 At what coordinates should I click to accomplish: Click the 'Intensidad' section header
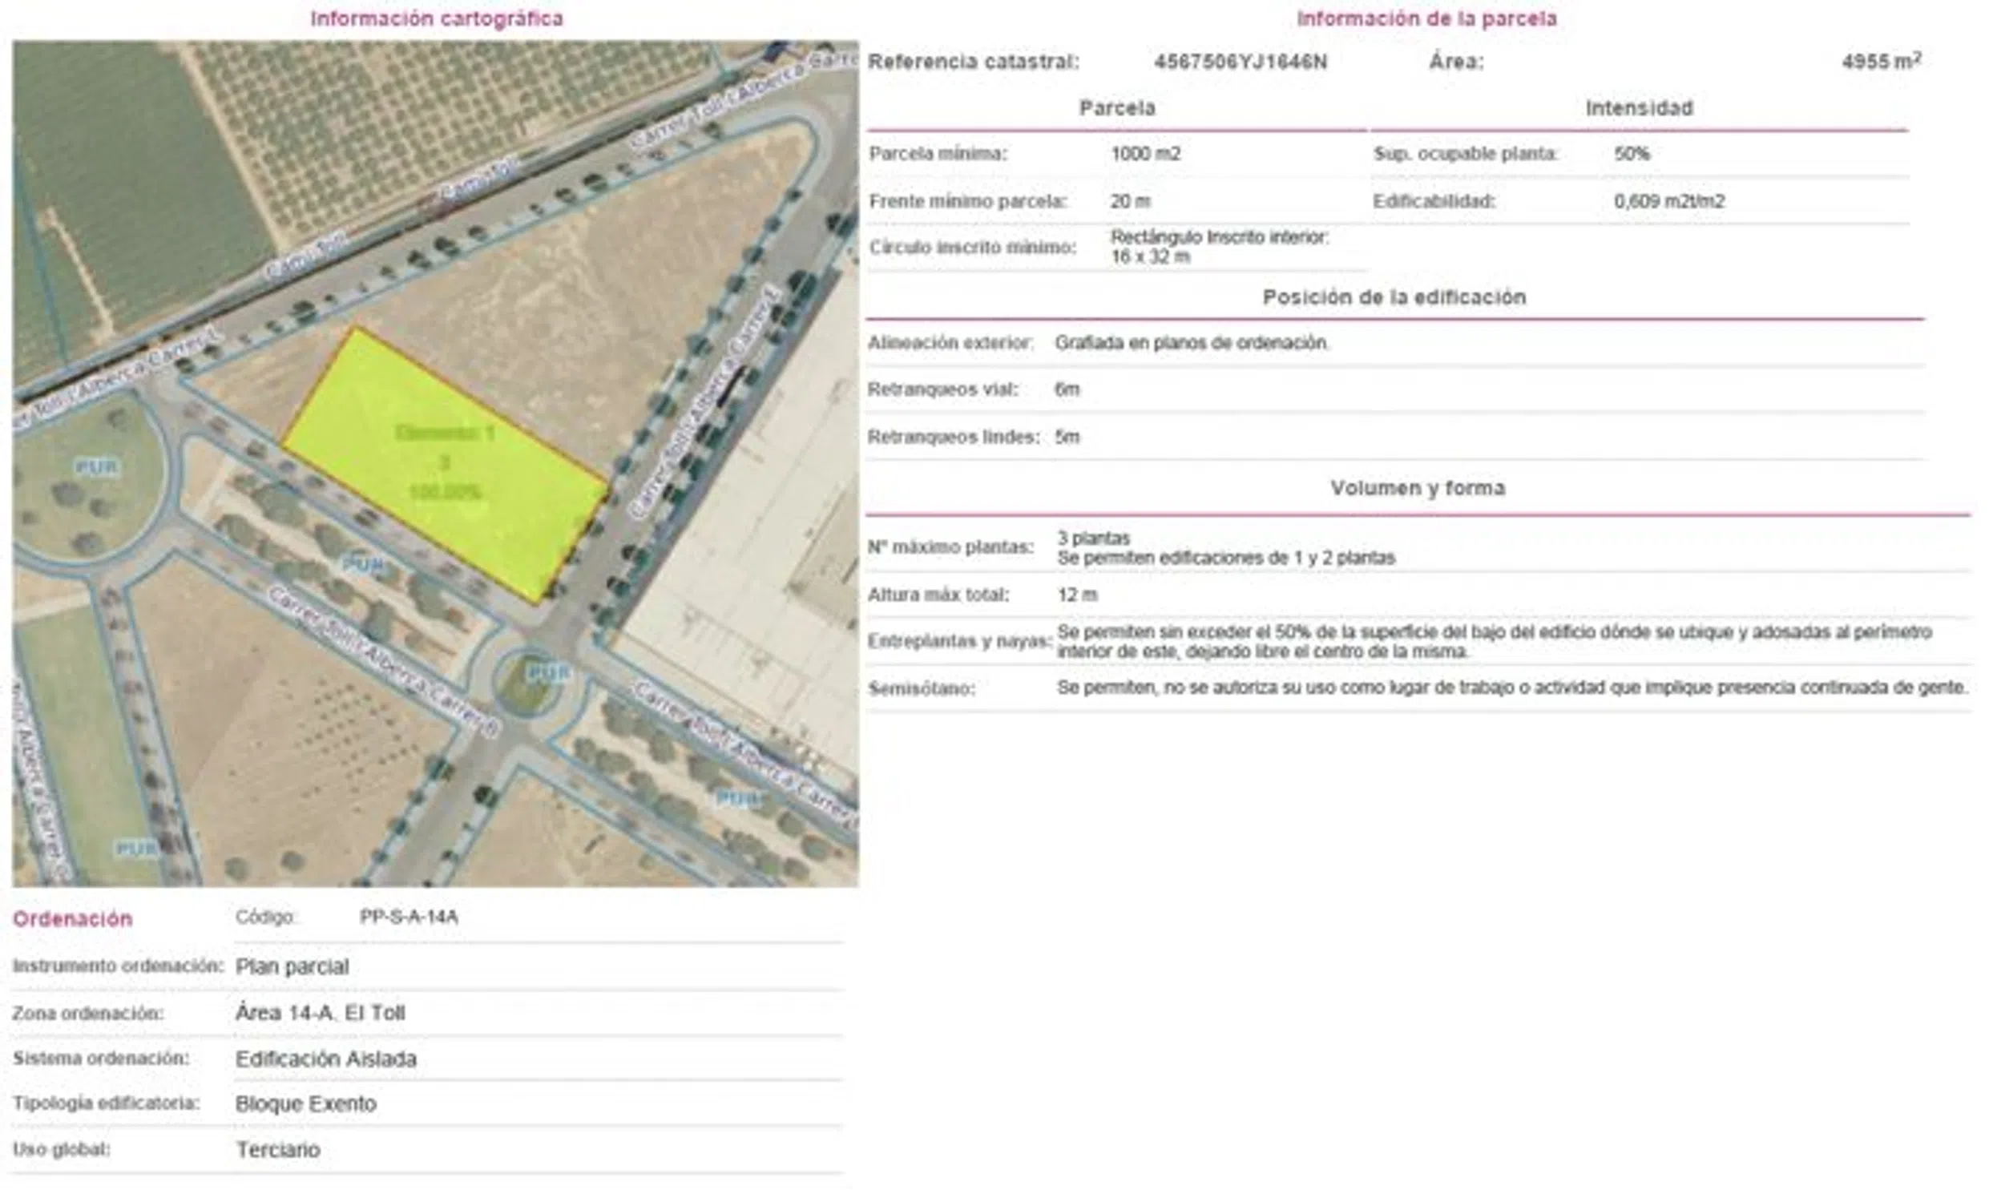coord(1638,107)
